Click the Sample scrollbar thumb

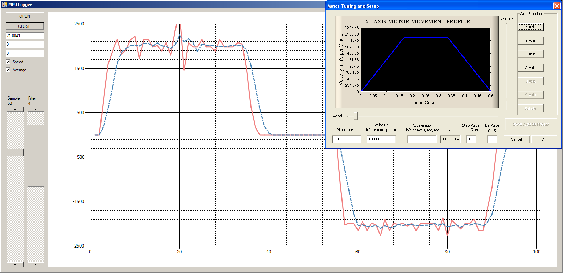point(15,153)
